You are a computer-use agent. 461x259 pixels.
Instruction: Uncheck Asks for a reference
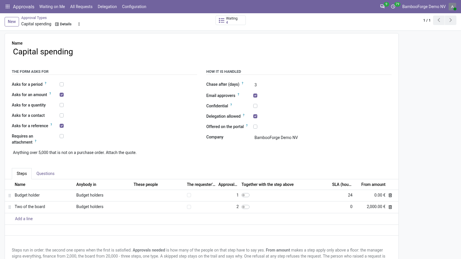pyautogui.click(x=62, y=126)
